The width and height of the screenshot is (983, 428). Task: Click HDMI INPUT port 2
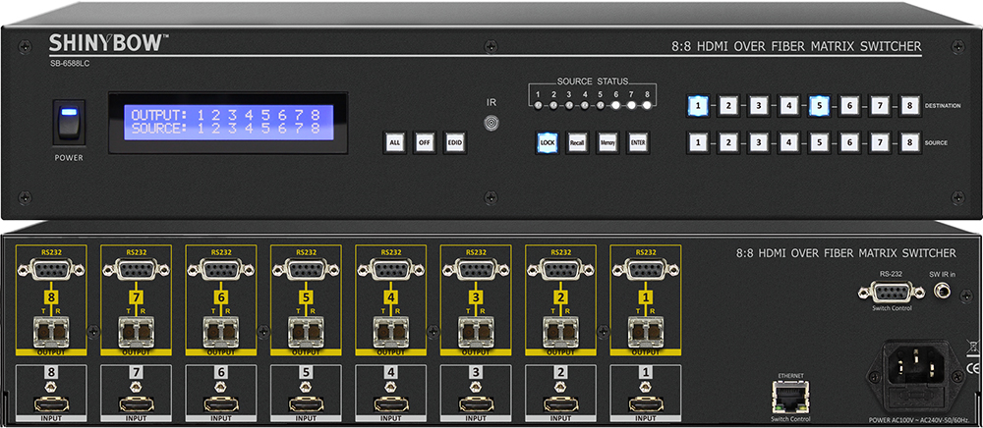(x=560, y=403)
